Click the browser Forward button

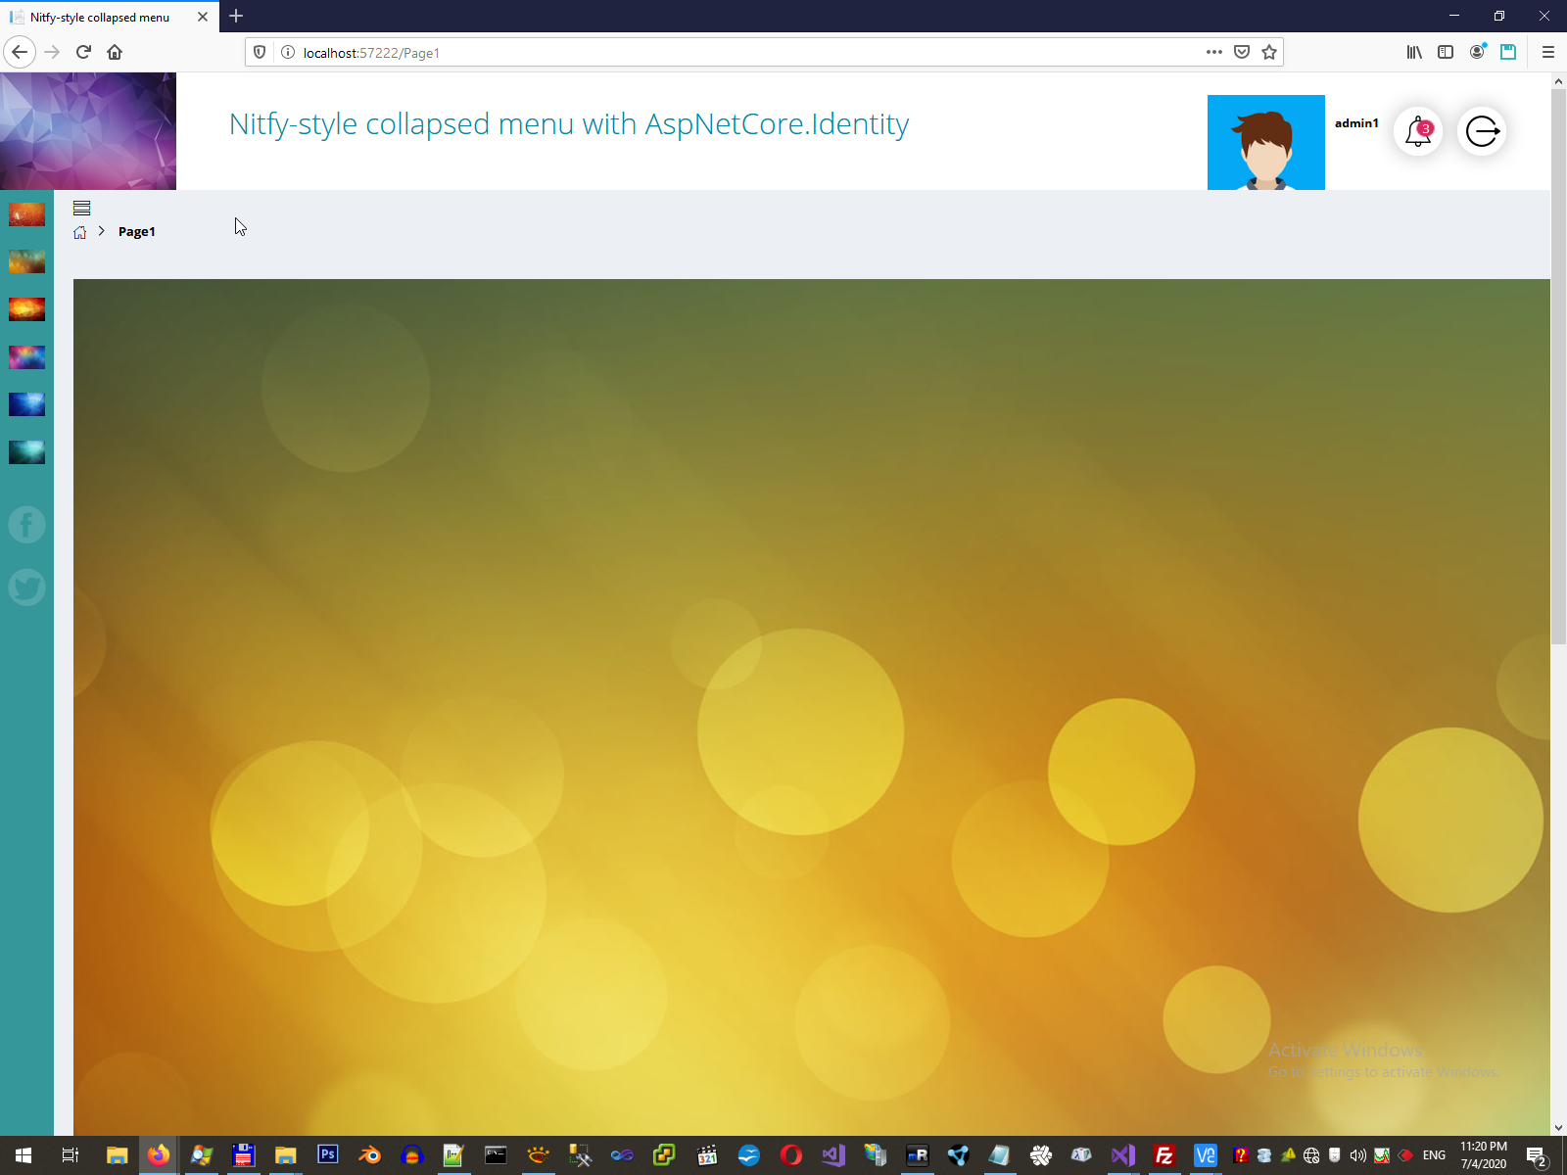tap(53, 52)
